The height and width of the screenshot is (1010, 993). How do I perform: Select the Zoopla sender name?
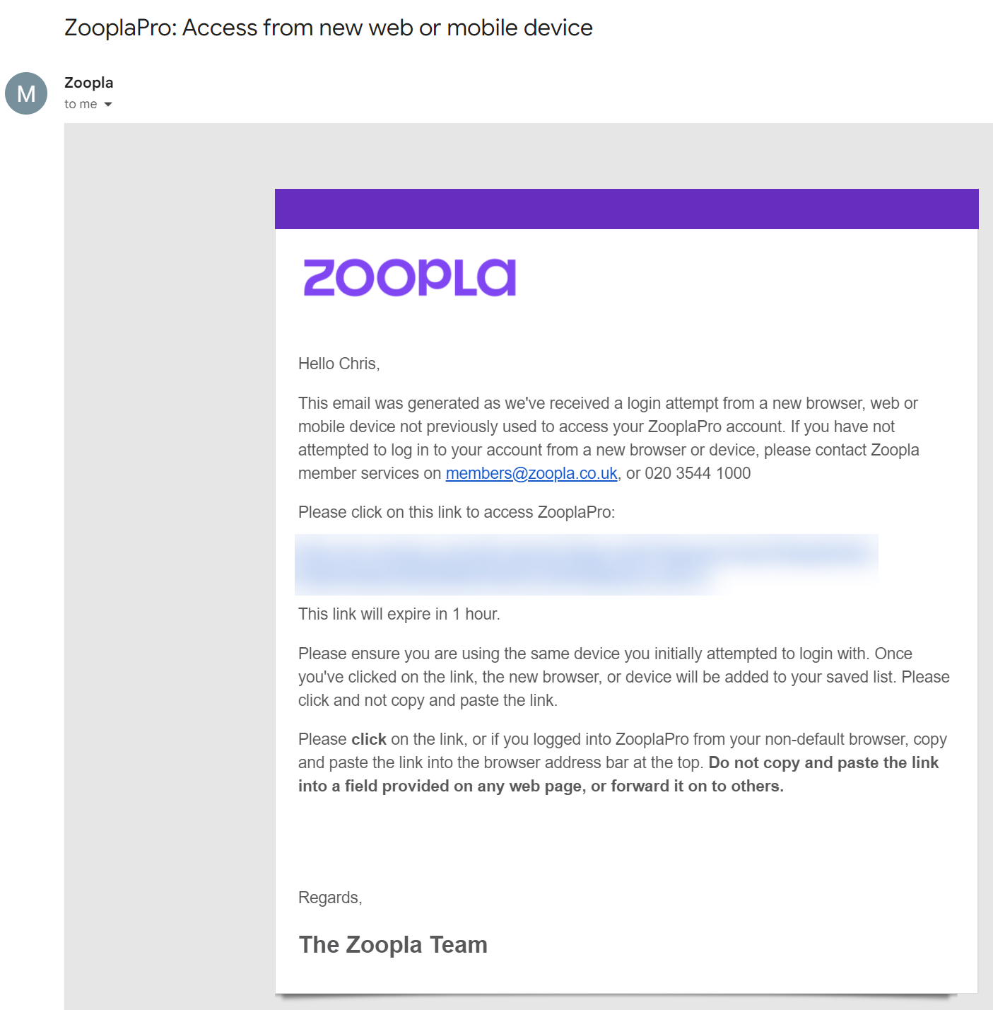[89, 83]
